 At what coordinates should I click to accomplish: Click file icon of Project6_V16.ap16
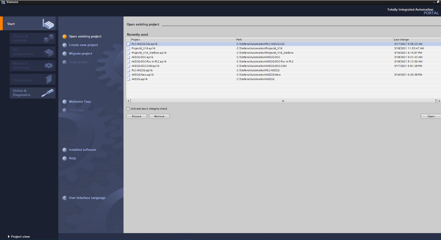pos(128,48)
